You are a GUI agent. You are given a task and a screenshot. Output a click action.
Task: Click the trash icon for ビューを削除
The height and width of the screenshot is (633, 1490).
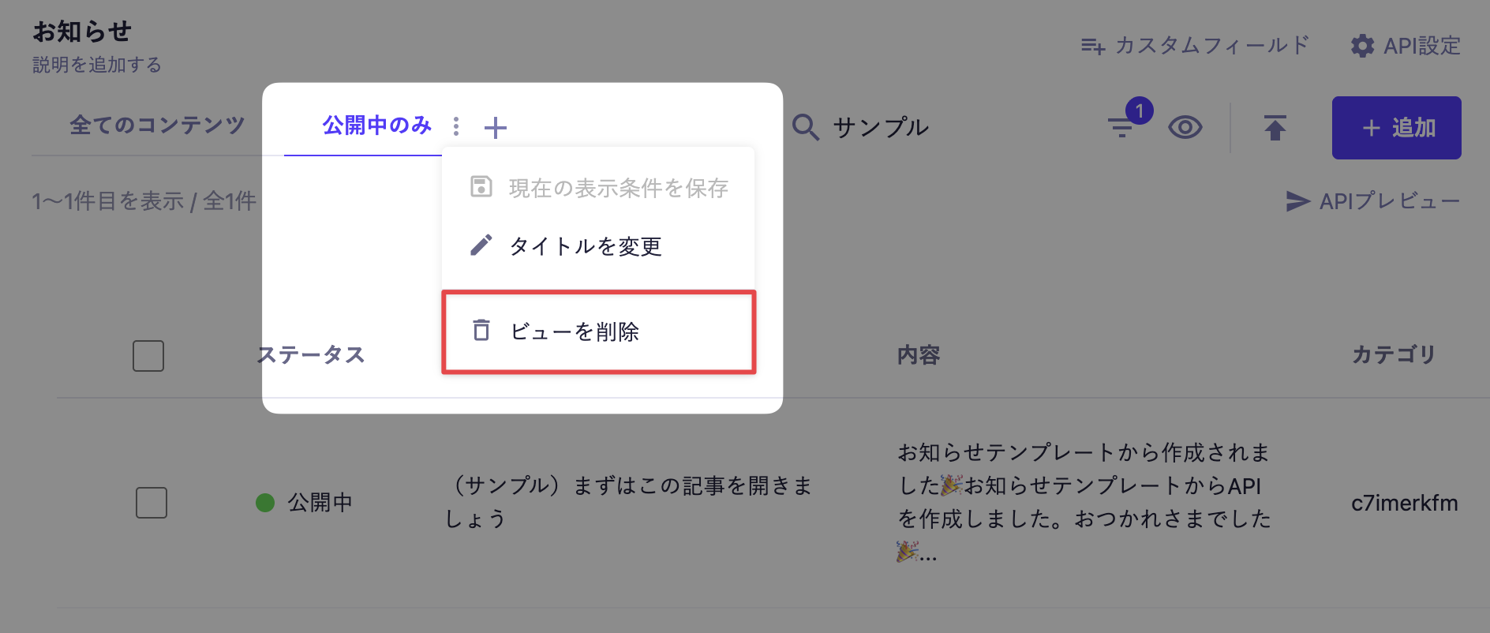click(x=481, y=331)
